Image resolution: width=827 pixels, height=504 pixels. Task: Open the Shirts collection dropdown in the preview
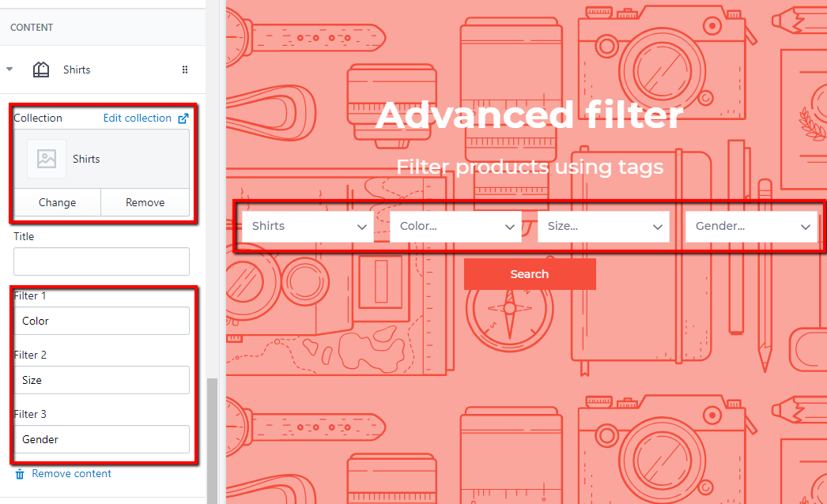(308, 227)
